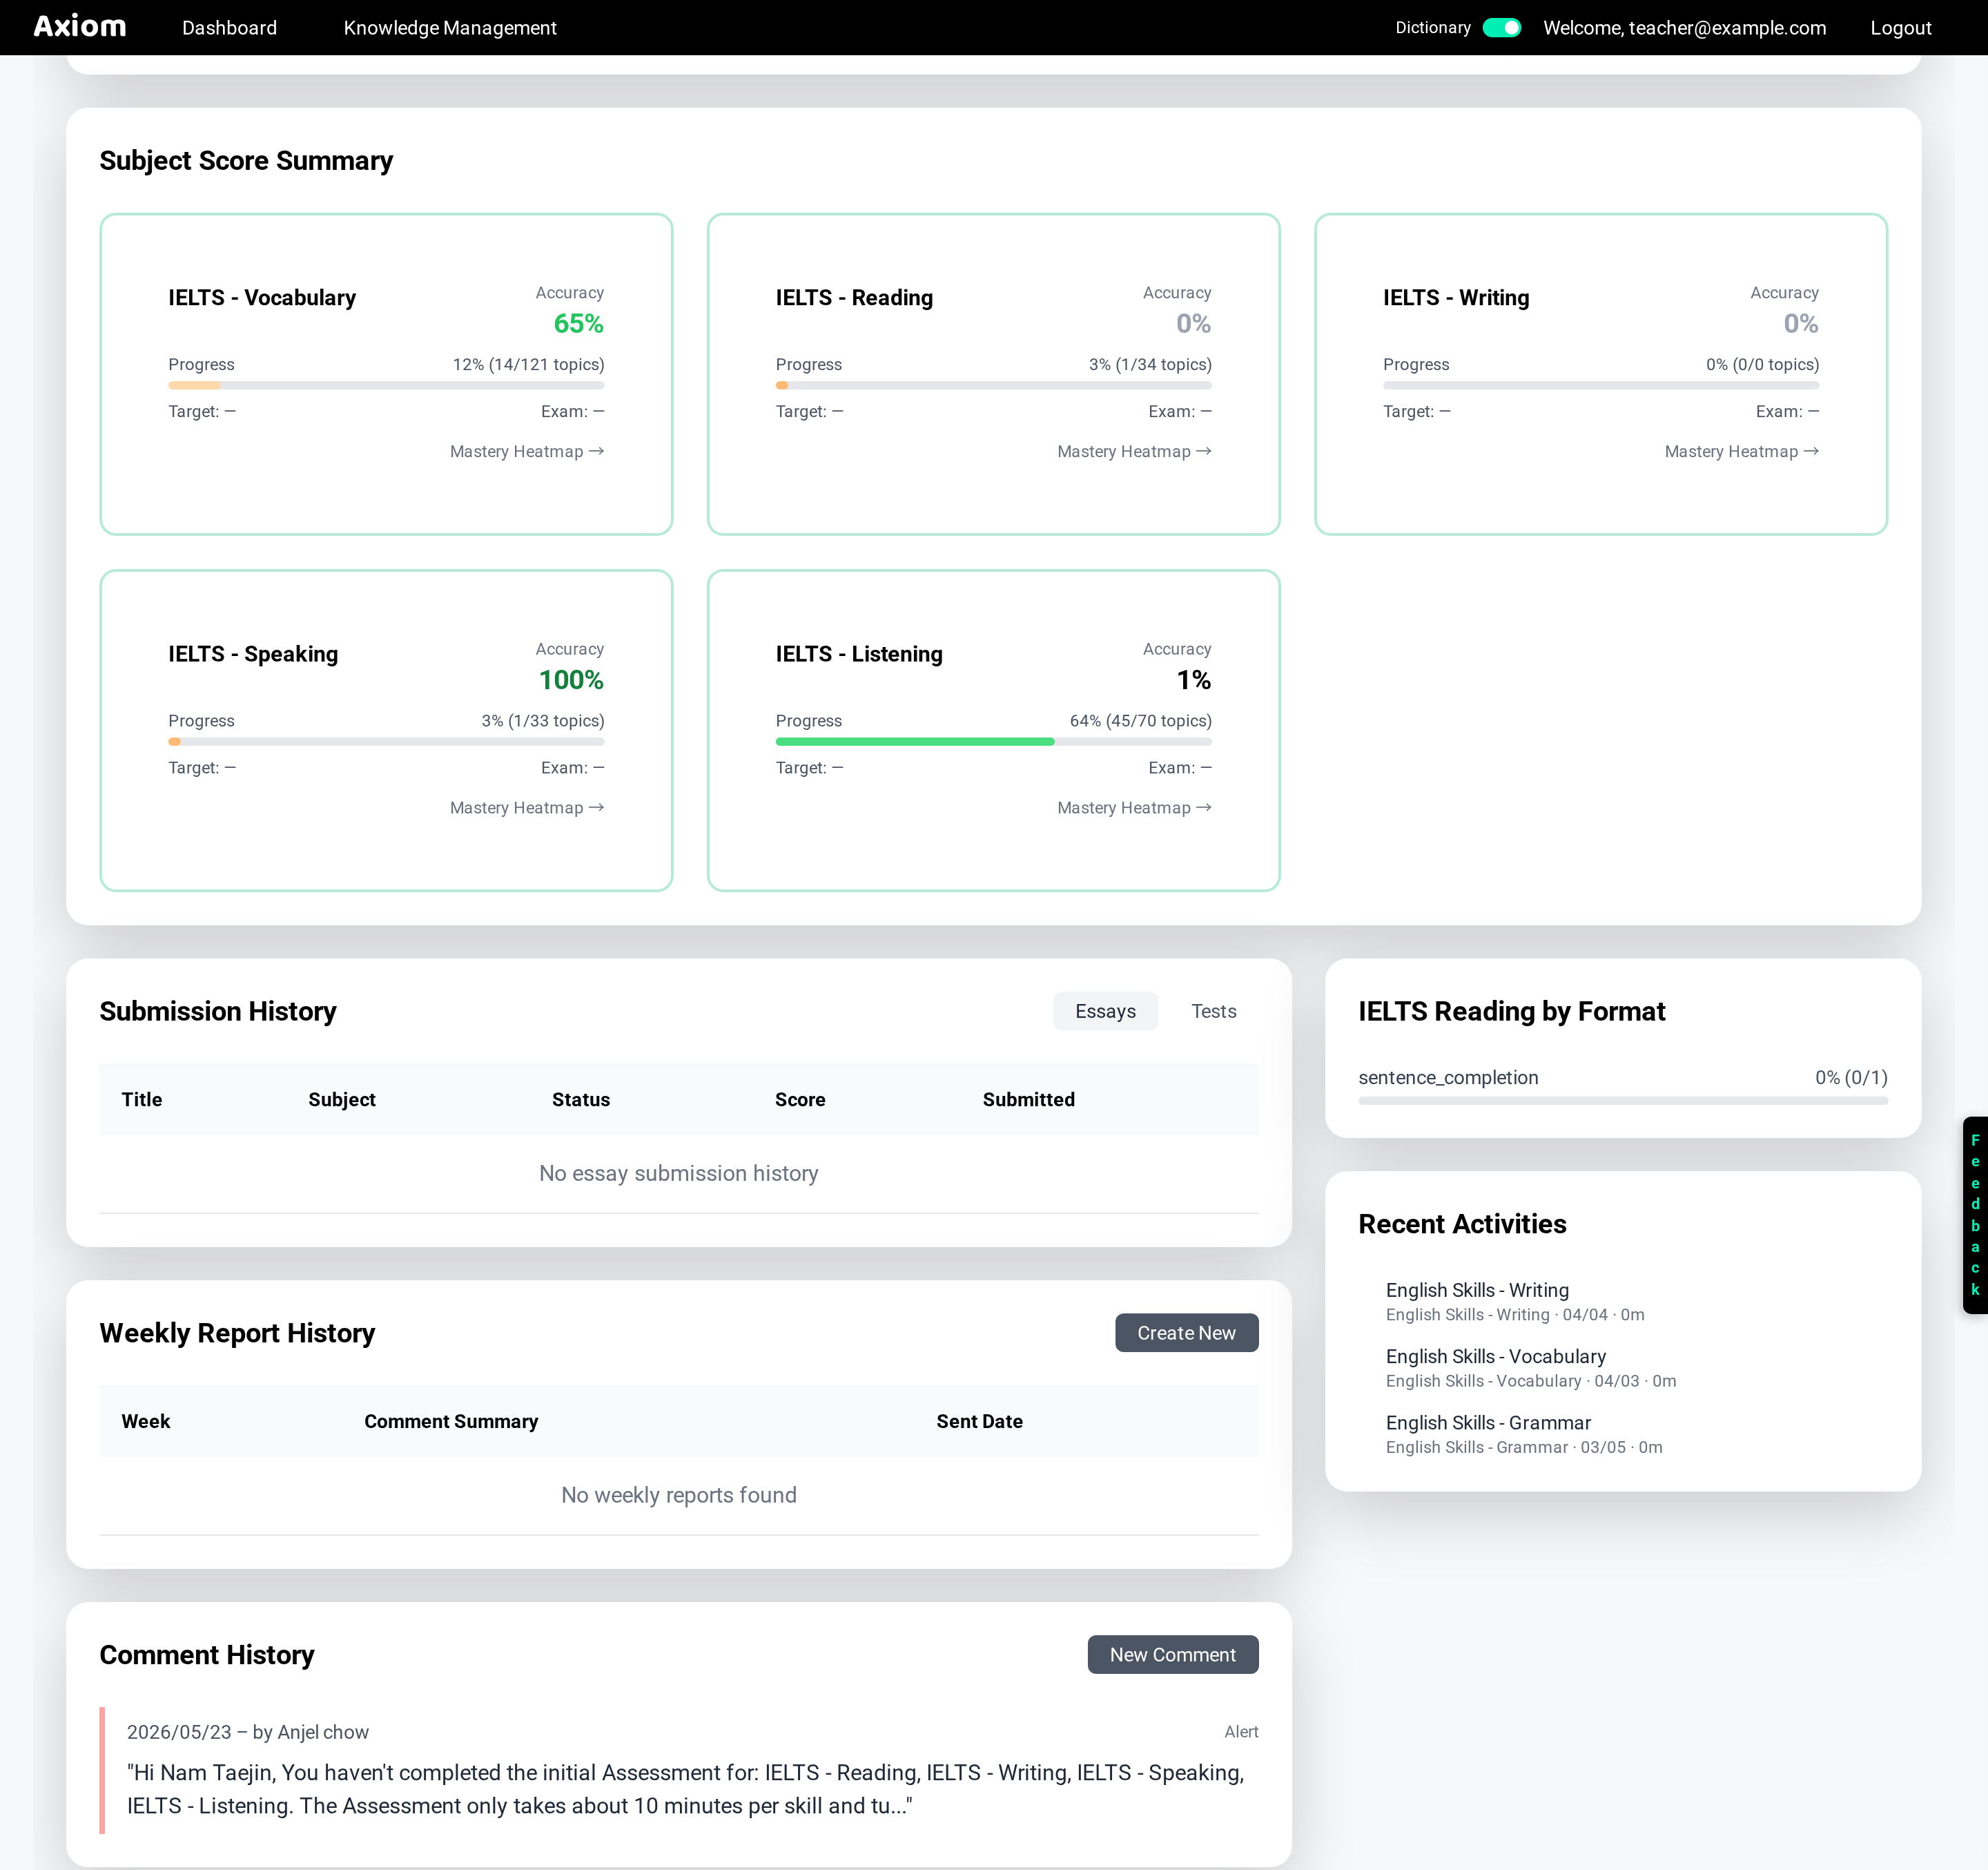Viewport: 1988px width, 1870px height.
Task: Click the 65% accuracy value
Action: point(579,323)
